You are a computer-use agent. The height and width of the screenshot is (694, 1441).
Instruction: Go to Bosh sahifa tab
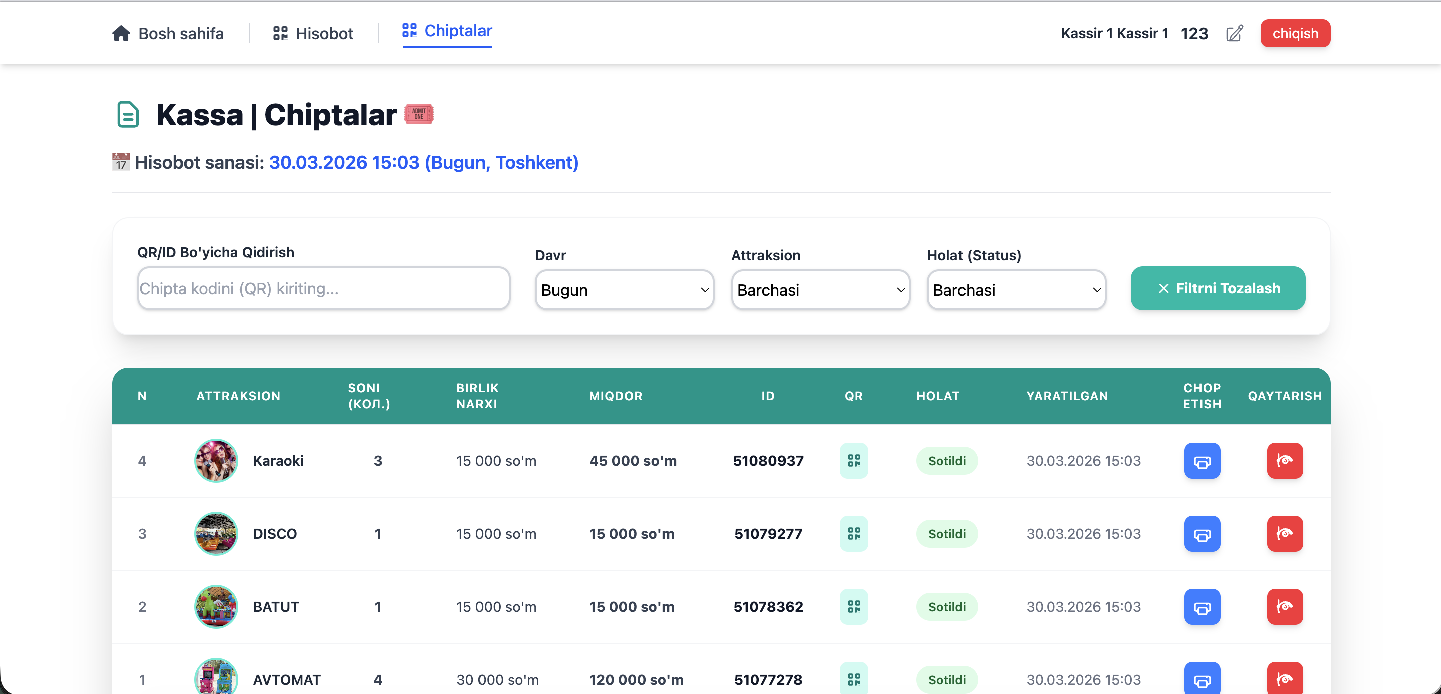(168, 34)
